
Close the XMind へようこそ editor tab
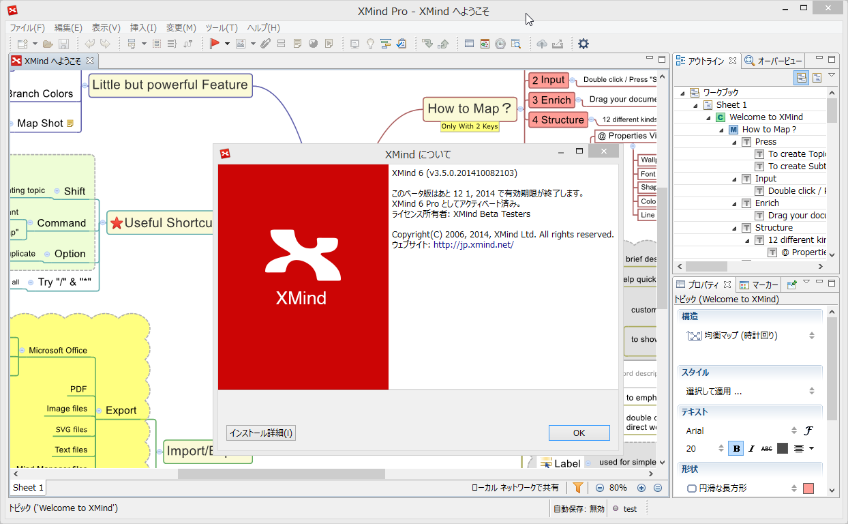point(89,61)
